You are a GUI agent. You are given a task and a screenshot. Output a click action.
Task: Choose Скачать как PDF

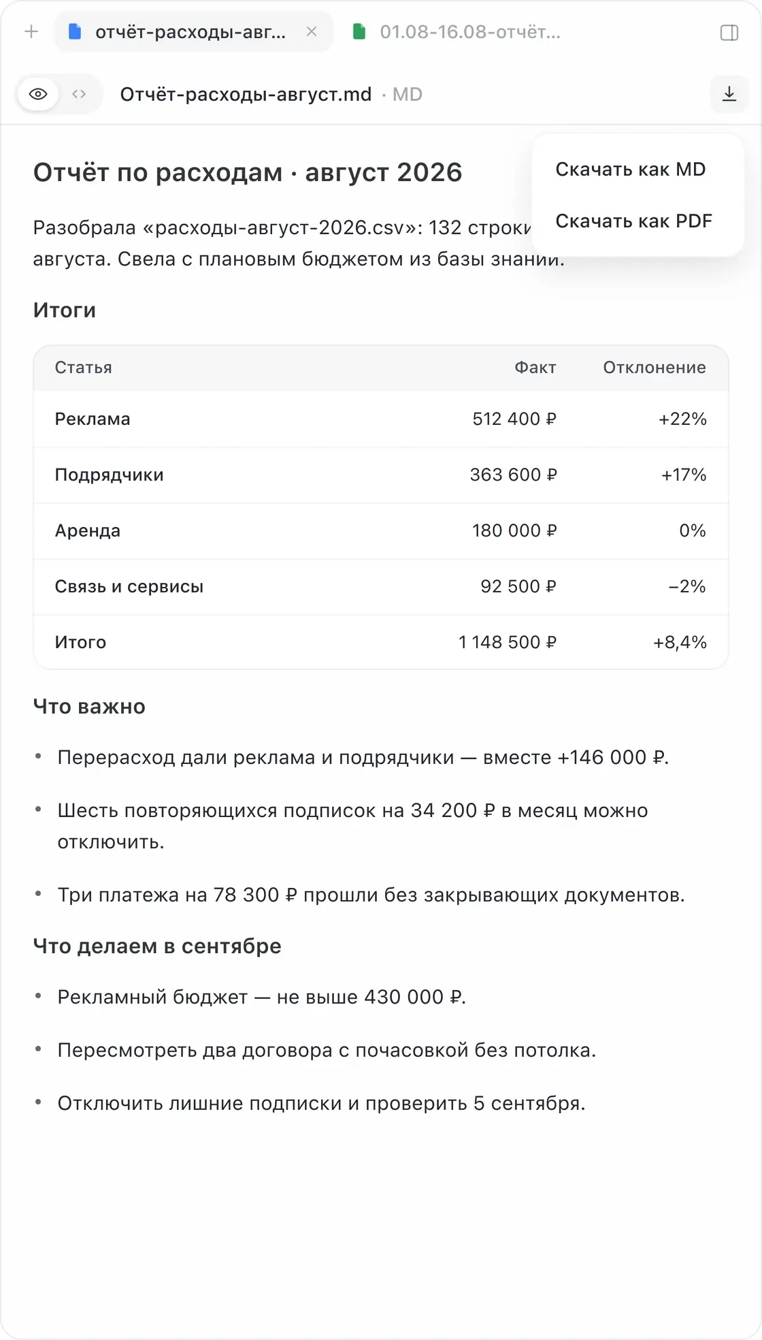tap(634, 221)
